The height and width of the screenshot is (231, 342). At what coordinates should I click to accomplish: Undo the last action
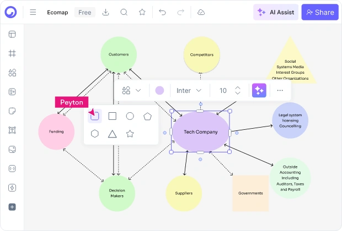click(162, 12)
